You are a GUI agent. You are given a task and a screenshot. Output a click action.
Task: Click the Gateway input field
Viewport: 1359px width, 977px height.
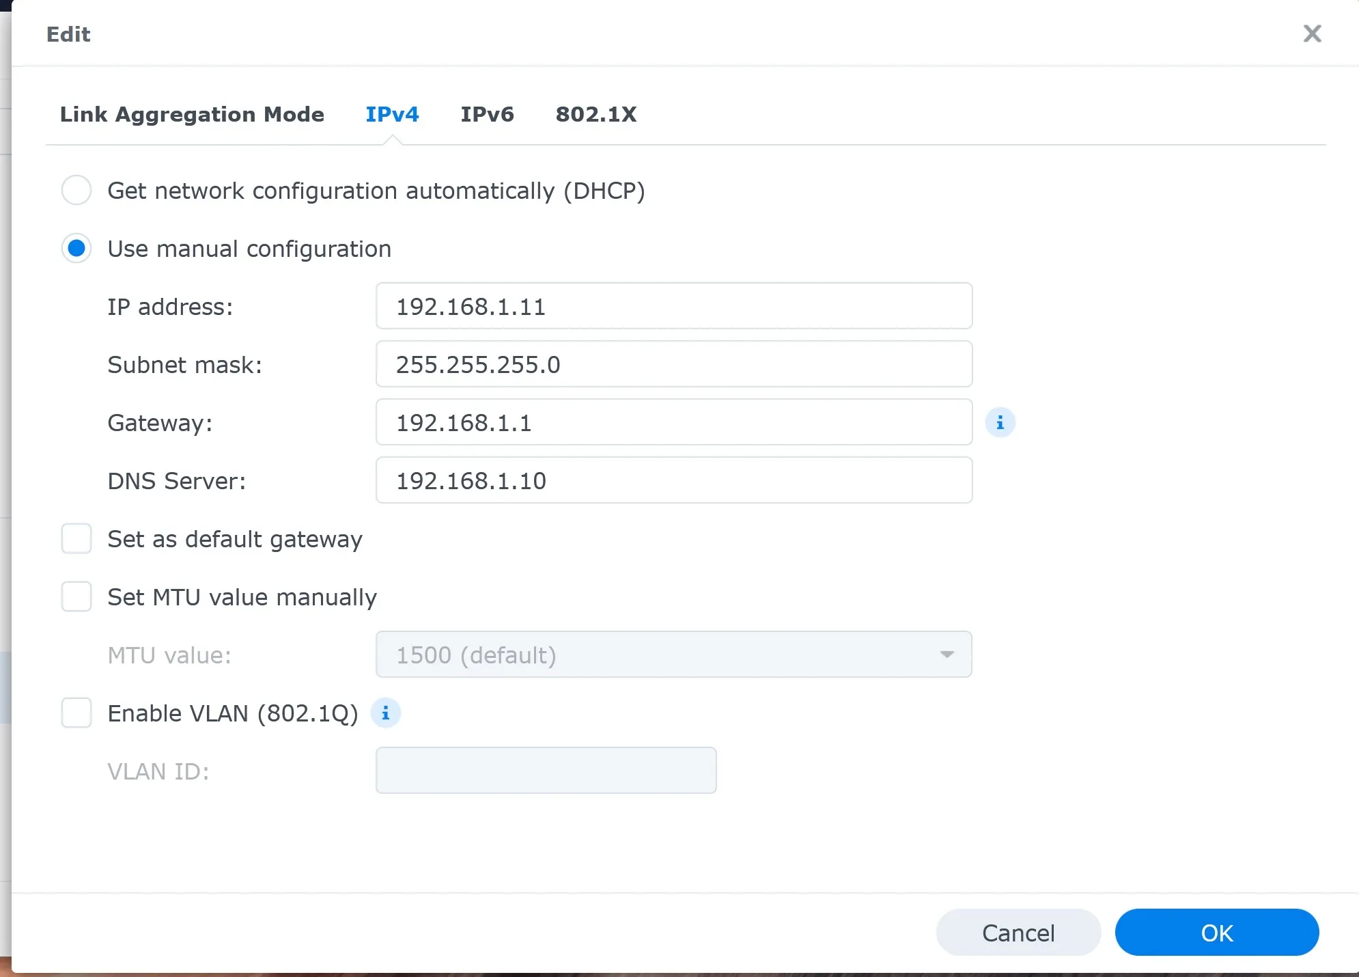pyautogui.click(x=673, y=422)
